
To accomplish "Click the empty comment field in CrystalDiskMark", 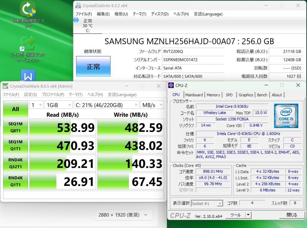I will (84, 195).
